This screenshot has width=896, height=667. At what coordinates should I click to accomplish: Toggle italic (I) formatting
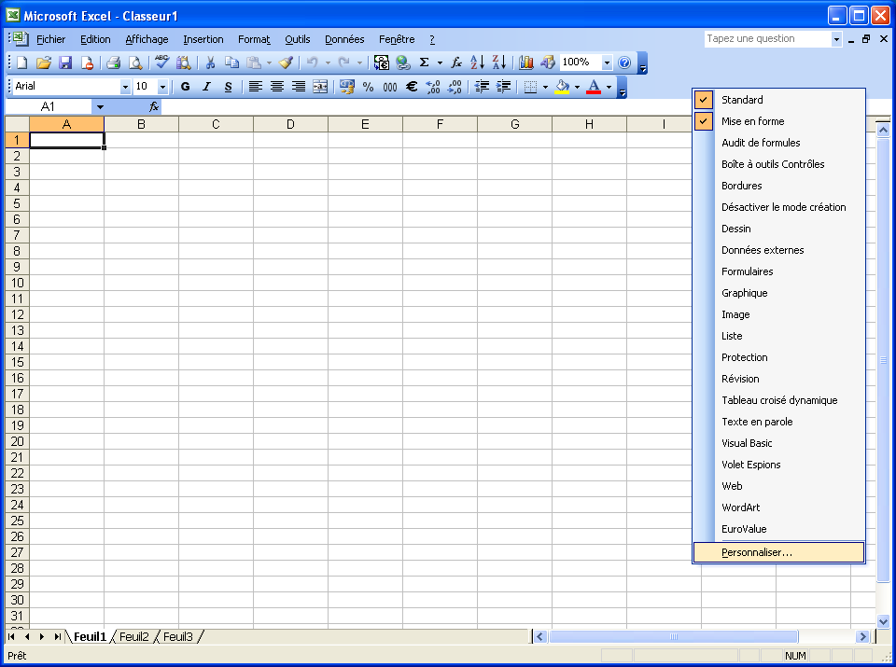click(x=207, y=87)
